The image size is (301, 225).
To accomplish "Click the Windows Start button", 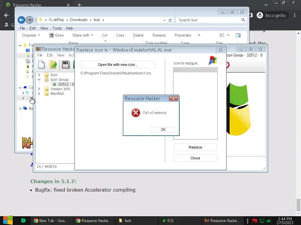I will 8,220.
